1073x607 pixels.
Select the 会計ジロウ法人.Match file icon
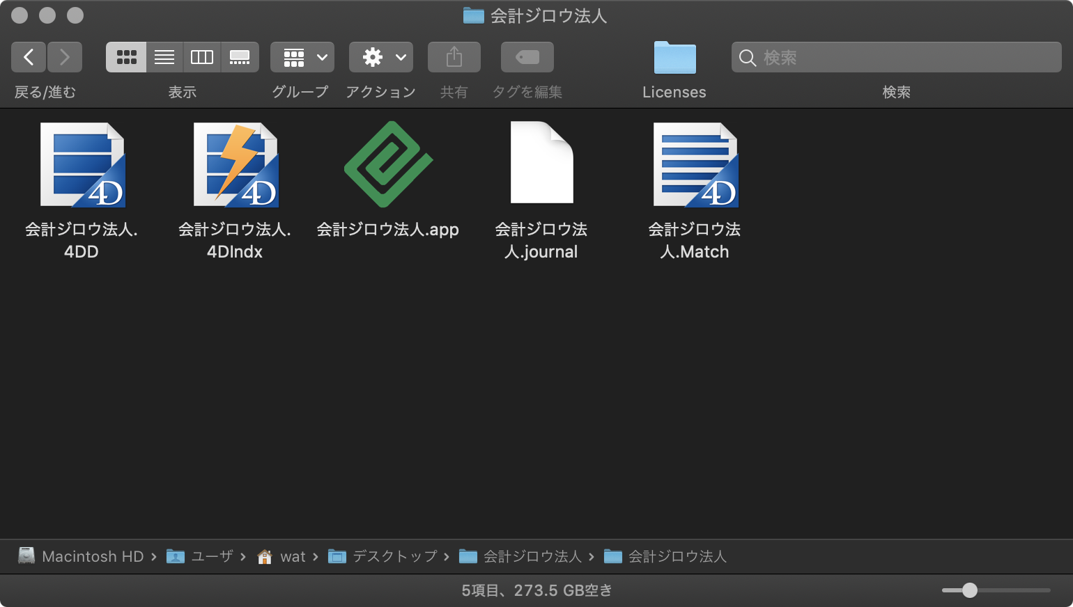click(695, 165)
